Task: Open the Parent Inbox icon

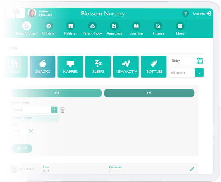Action: point(92,26)
